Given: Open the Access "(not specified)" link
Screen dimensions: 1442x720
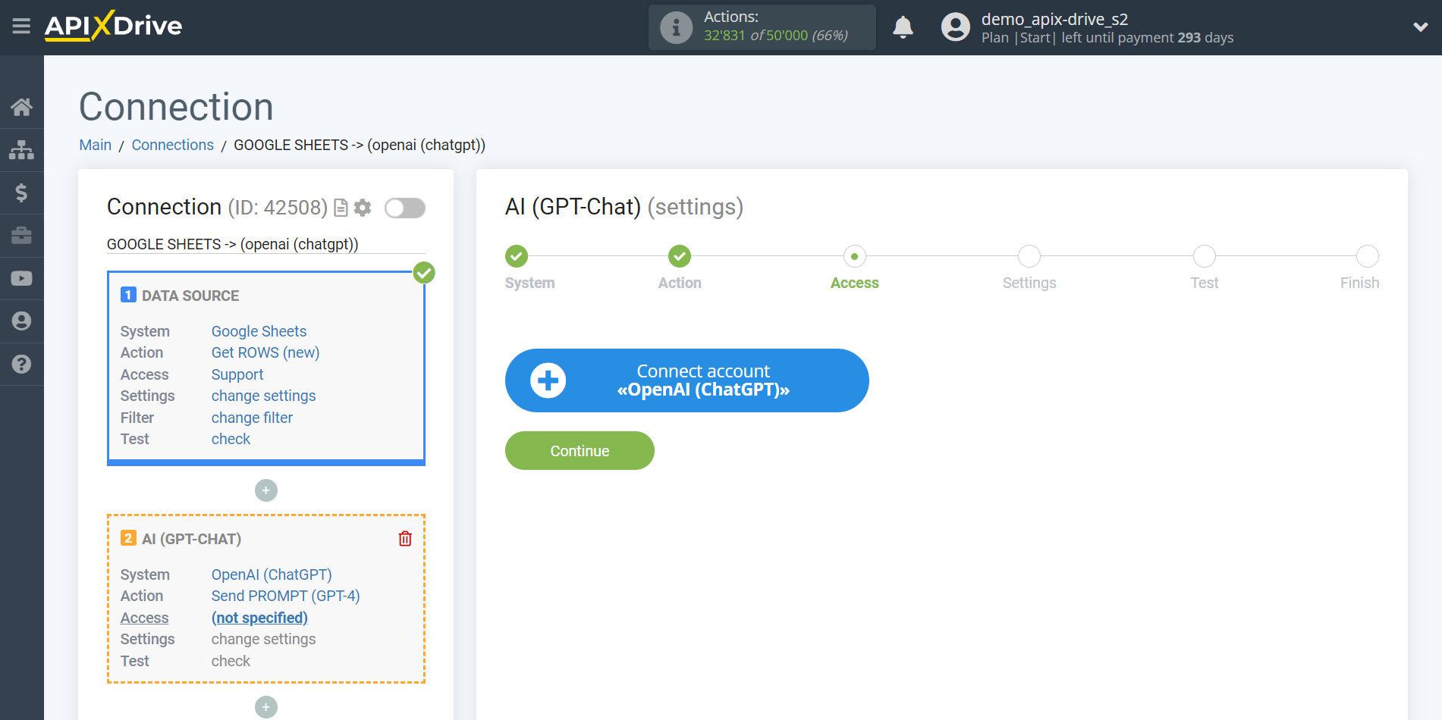Looking at the screenshot, I should pos(259,618).
